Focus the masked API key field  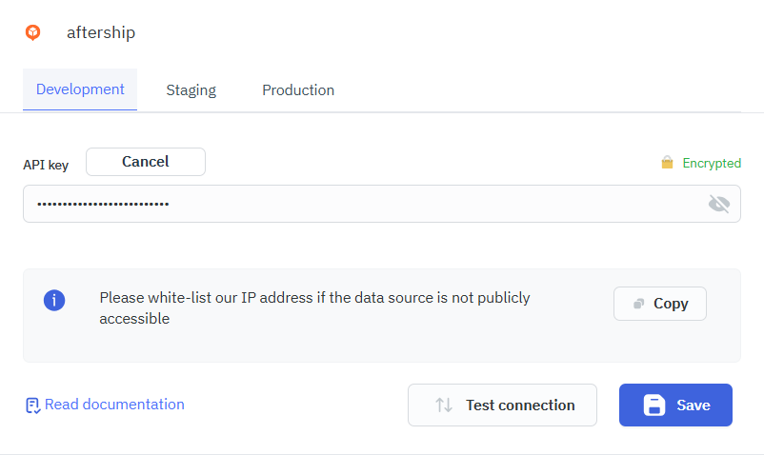tap(382, 204)
